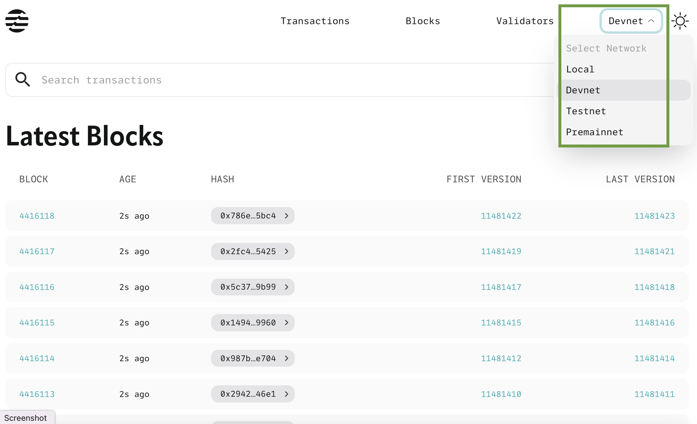The image size is (697, 424).
Task: Keep Devnet selected in the network list
Action: pyautogui.click(x=583, y=90)
